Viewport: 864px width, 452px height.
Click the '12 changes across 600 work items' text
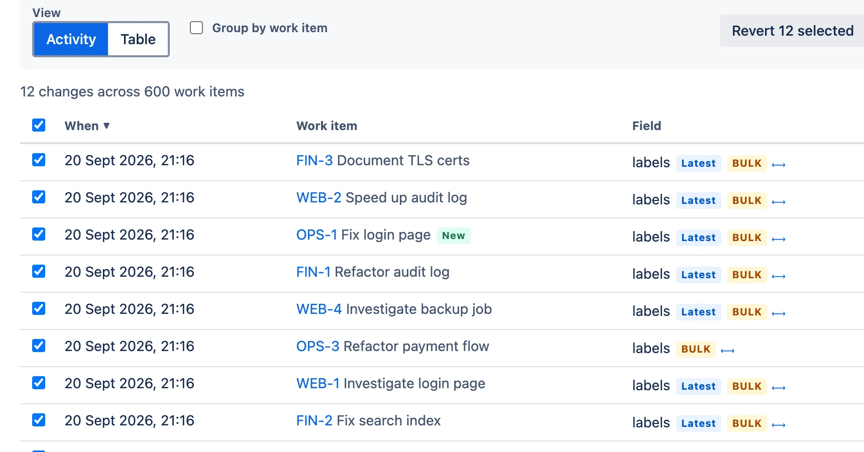tap(132, 91)
